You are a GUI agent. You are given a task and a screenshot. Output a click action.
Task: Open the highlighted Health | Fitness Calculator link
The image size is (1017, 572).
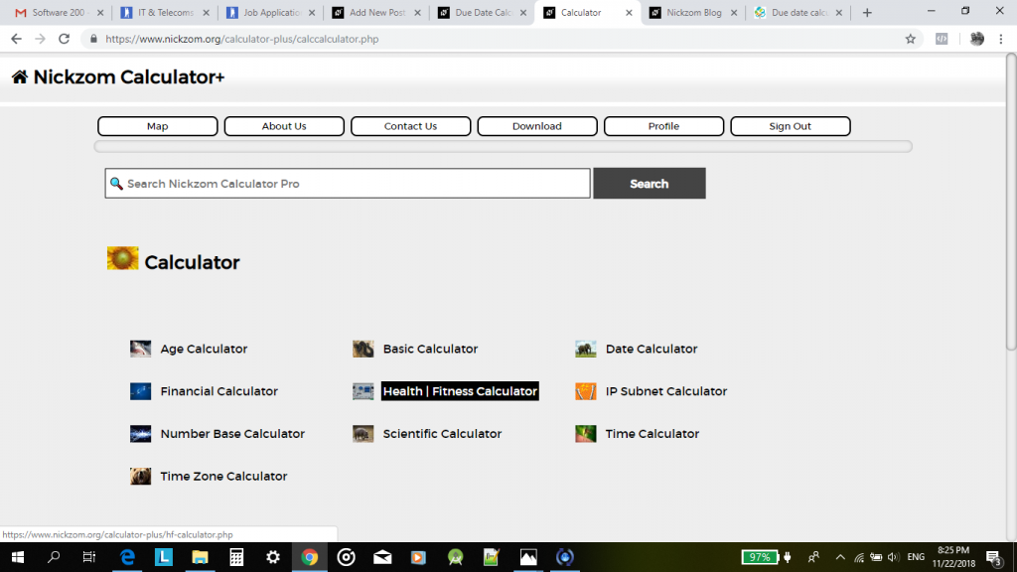[x=460, y=391]
